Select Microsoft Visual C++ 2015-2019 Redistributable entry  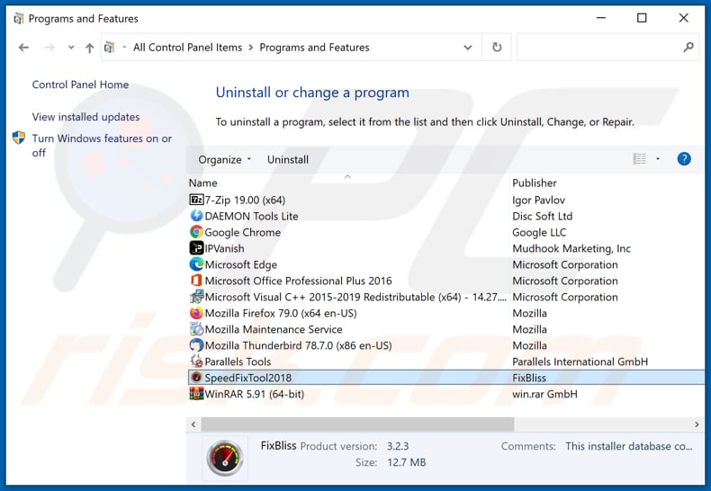(x=355, y=297)
